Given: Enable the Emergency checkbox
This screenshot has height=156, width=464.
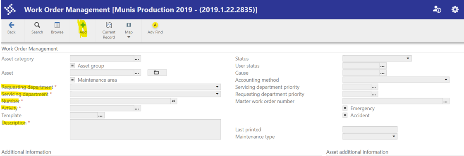Looking at the screenshot, I should point(345,109).
